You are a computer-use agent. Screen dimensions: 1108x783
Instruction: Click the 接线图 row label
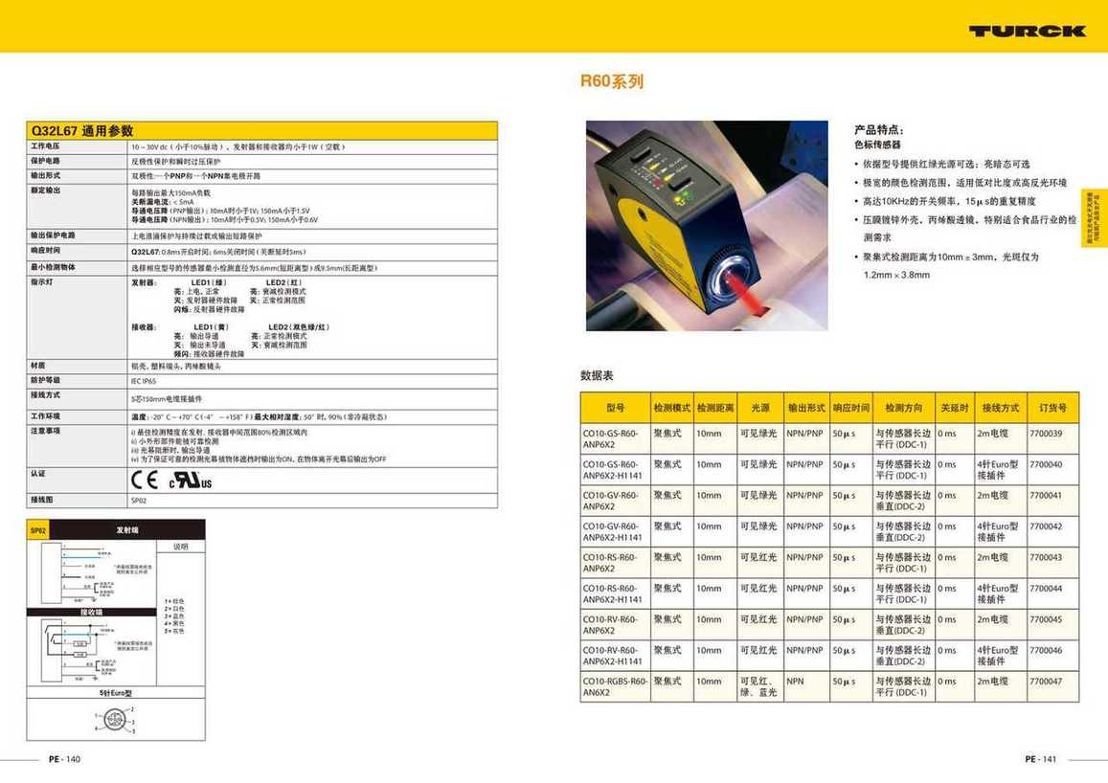42,500
